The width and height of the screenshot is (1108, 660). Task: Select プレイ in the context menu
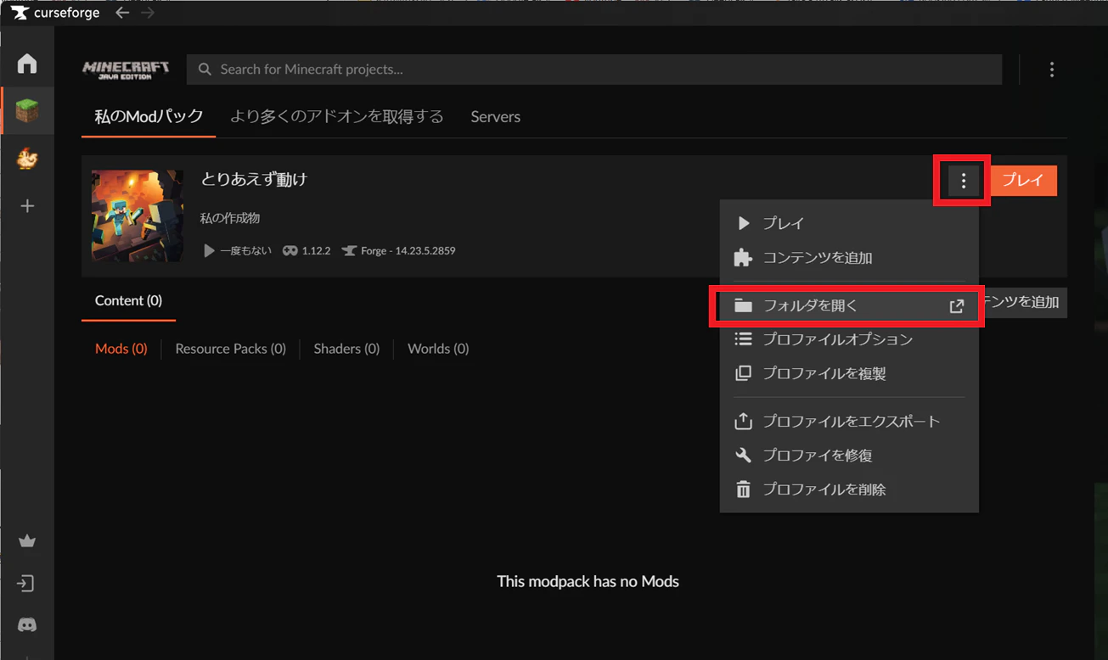point(849,223)
